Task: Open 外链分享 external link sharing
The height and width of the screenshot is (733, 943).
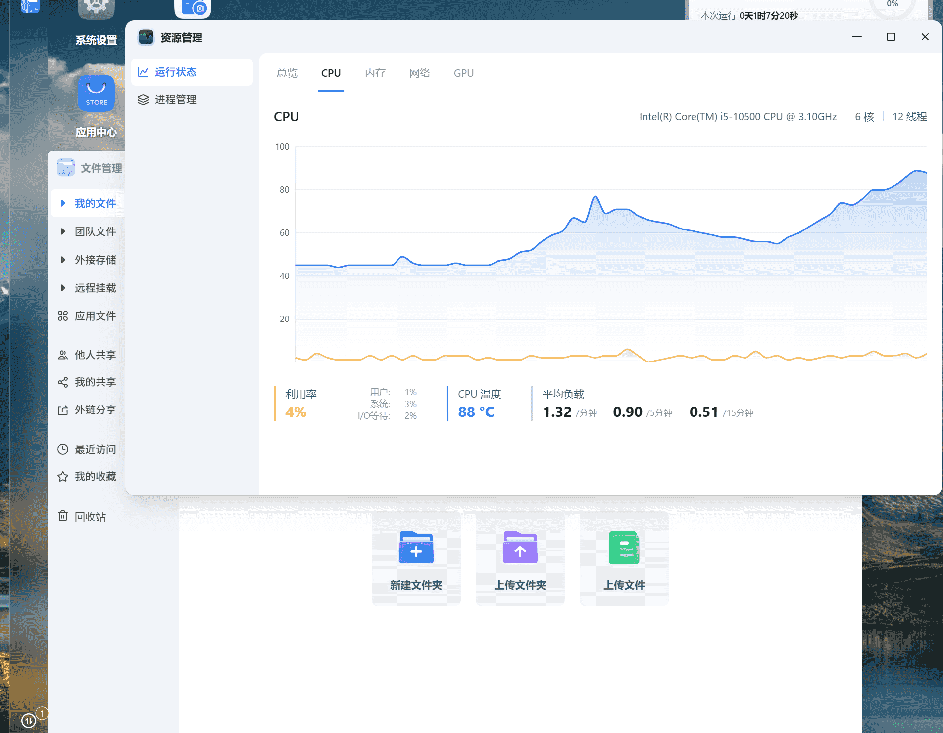Action: tap(95, 410)
